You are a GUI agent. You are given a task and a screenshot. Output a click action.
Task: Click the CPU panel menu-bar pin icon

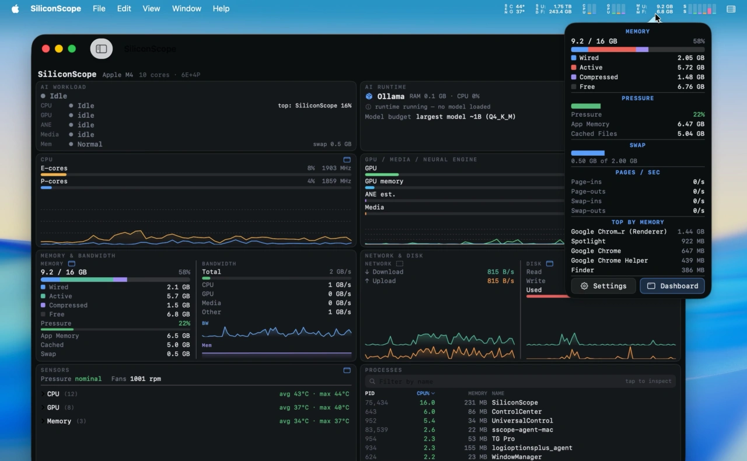[347, 159]
